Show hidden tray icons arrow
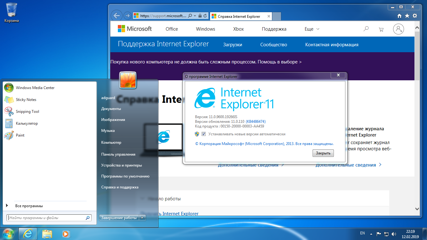427x240 pixels. 371,234
